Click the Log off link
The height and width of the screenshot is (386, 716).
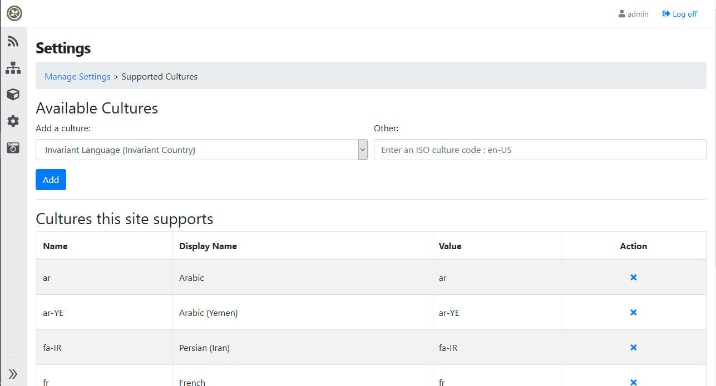coord(684,13)
